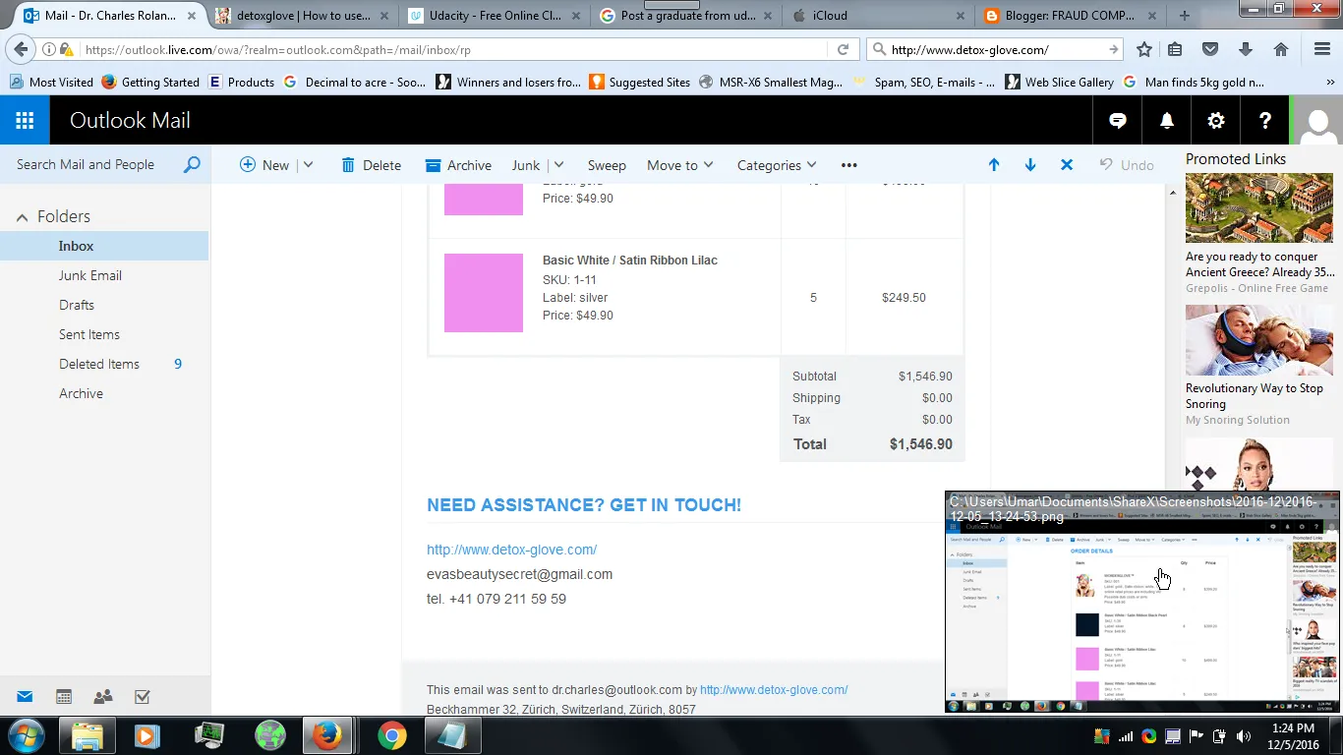Open Web Slice Gallery bookmark
The height and width of the screenshot is (755, 1343).
coord(1060,83)
